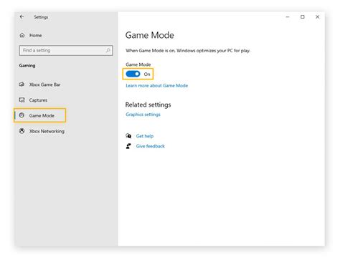Turn off the Game Mode toggle

point(133,74)
